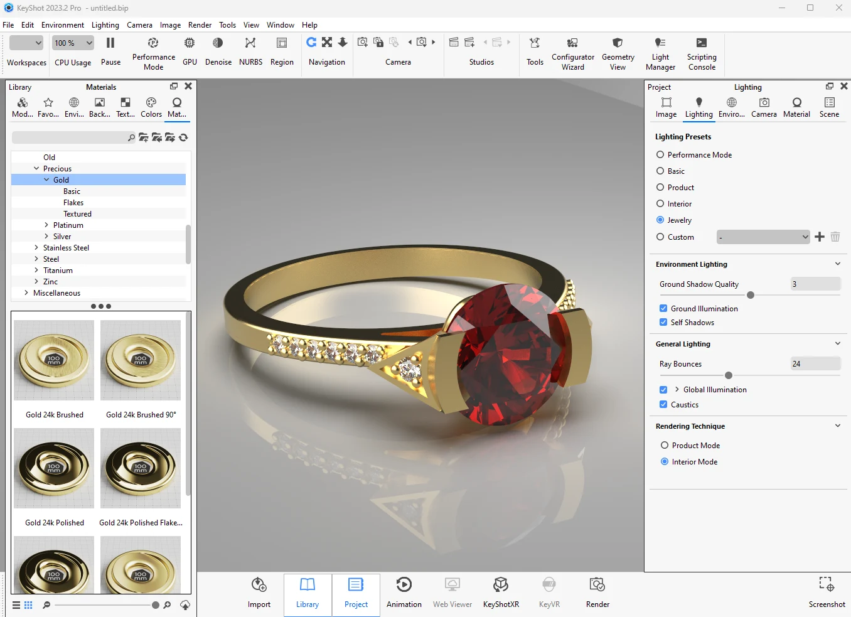
Task: Add a custom lighting preset
Action: tap(820, 237)
